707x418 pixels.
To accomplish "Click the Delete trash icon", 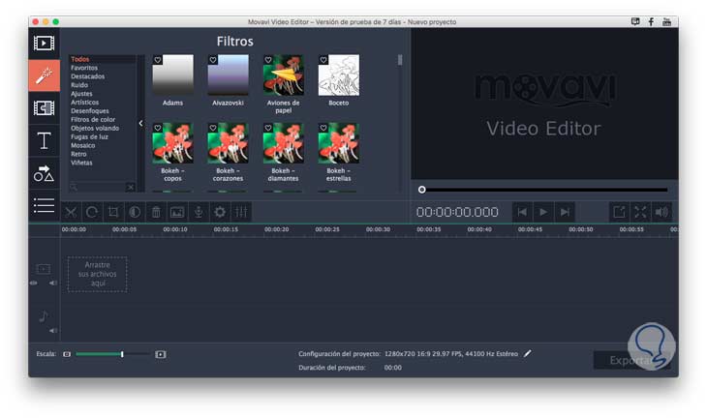I will [156, 212].
